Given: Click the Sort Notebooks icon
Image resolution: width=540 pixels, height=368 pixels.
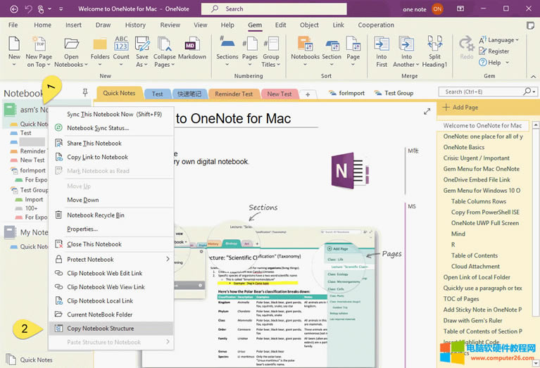Looking at the screenshot, I should [x=305, y=49].
